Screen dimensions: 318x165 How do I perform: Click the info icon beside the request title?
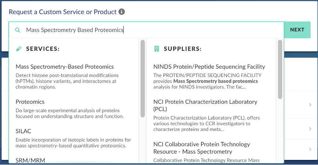[x=122, y=12]
